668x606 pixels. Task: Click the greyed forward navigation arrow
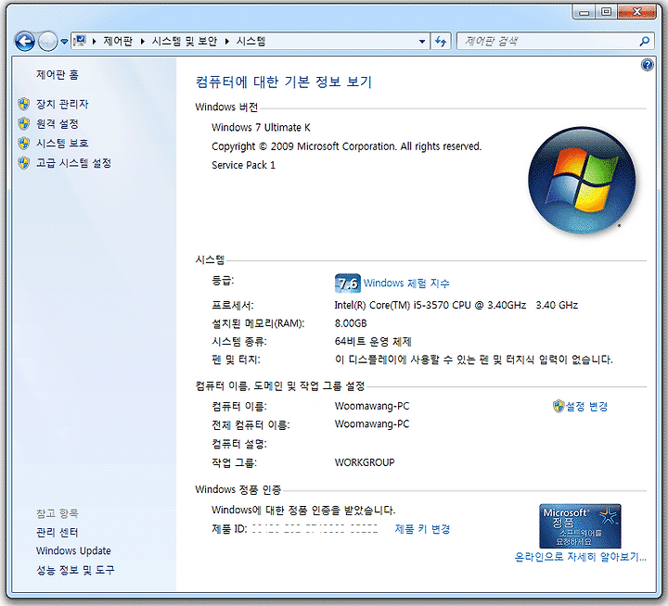pos(47,42)
